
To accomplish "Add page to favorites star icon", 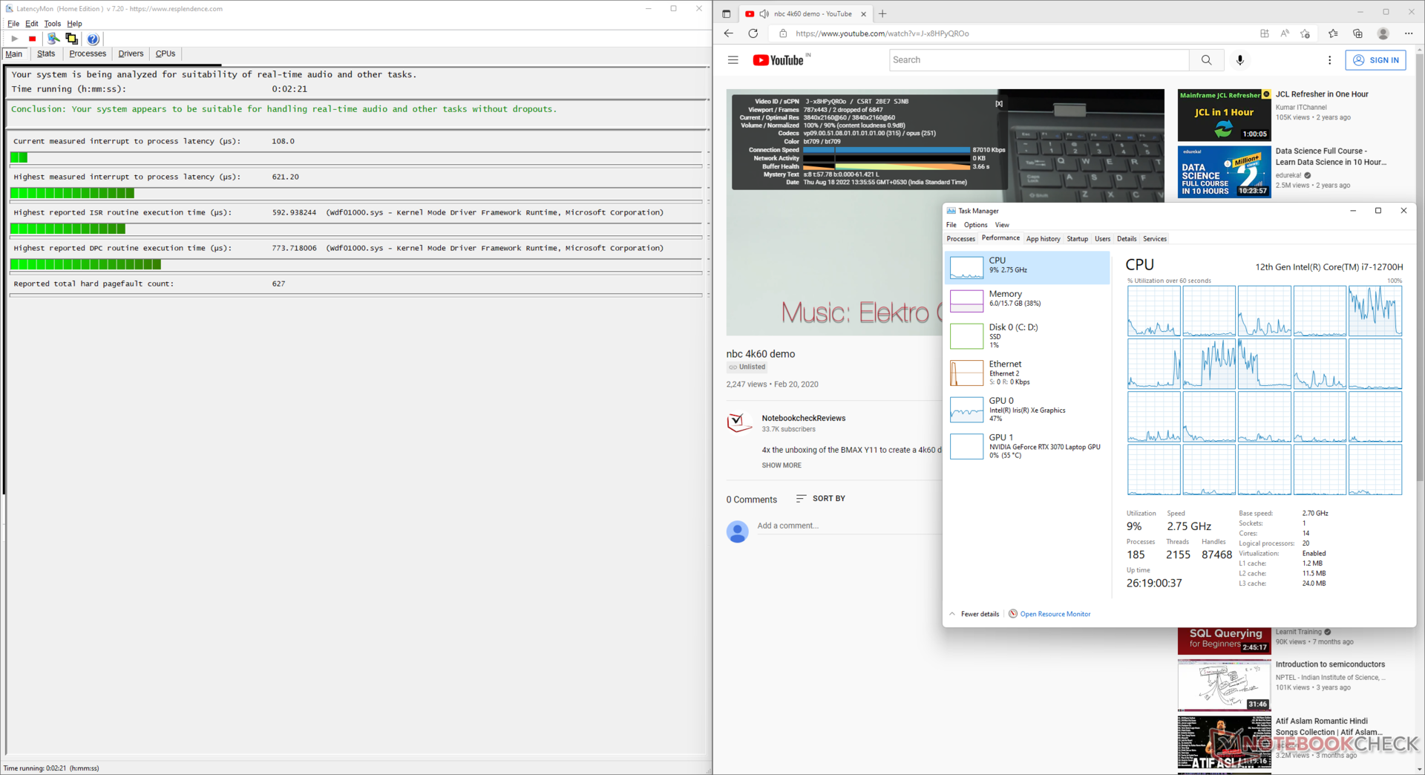I will click(x=1306, y=33).
